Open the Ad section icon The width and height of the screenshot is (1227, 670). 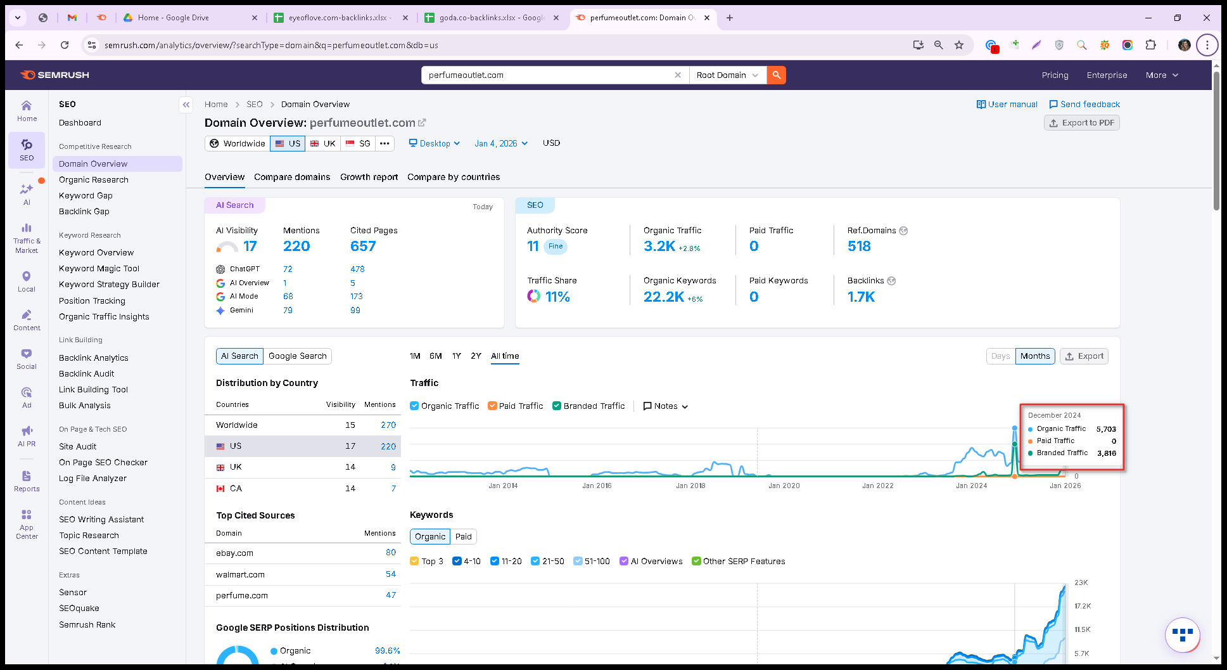(27, 397)
